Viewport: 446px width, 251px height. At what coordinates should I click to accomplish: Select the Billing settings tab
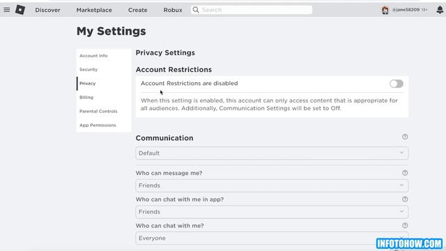[x=104, y=98]
